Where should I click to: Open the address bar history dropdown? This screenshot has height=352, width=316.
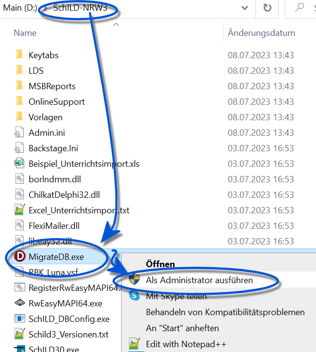[x=245, y=8]
